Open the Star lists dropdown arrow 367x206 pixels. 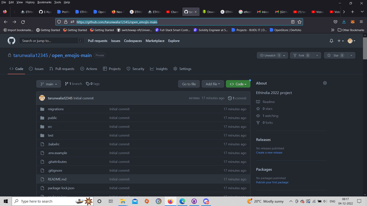tap(351, 55)
